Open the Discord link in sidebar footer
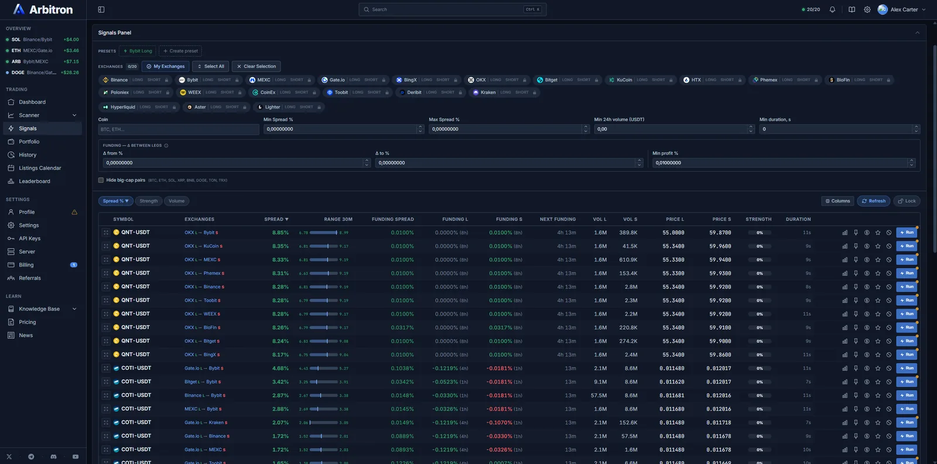Viewport: 937px width, 464px height. (53, 456)
